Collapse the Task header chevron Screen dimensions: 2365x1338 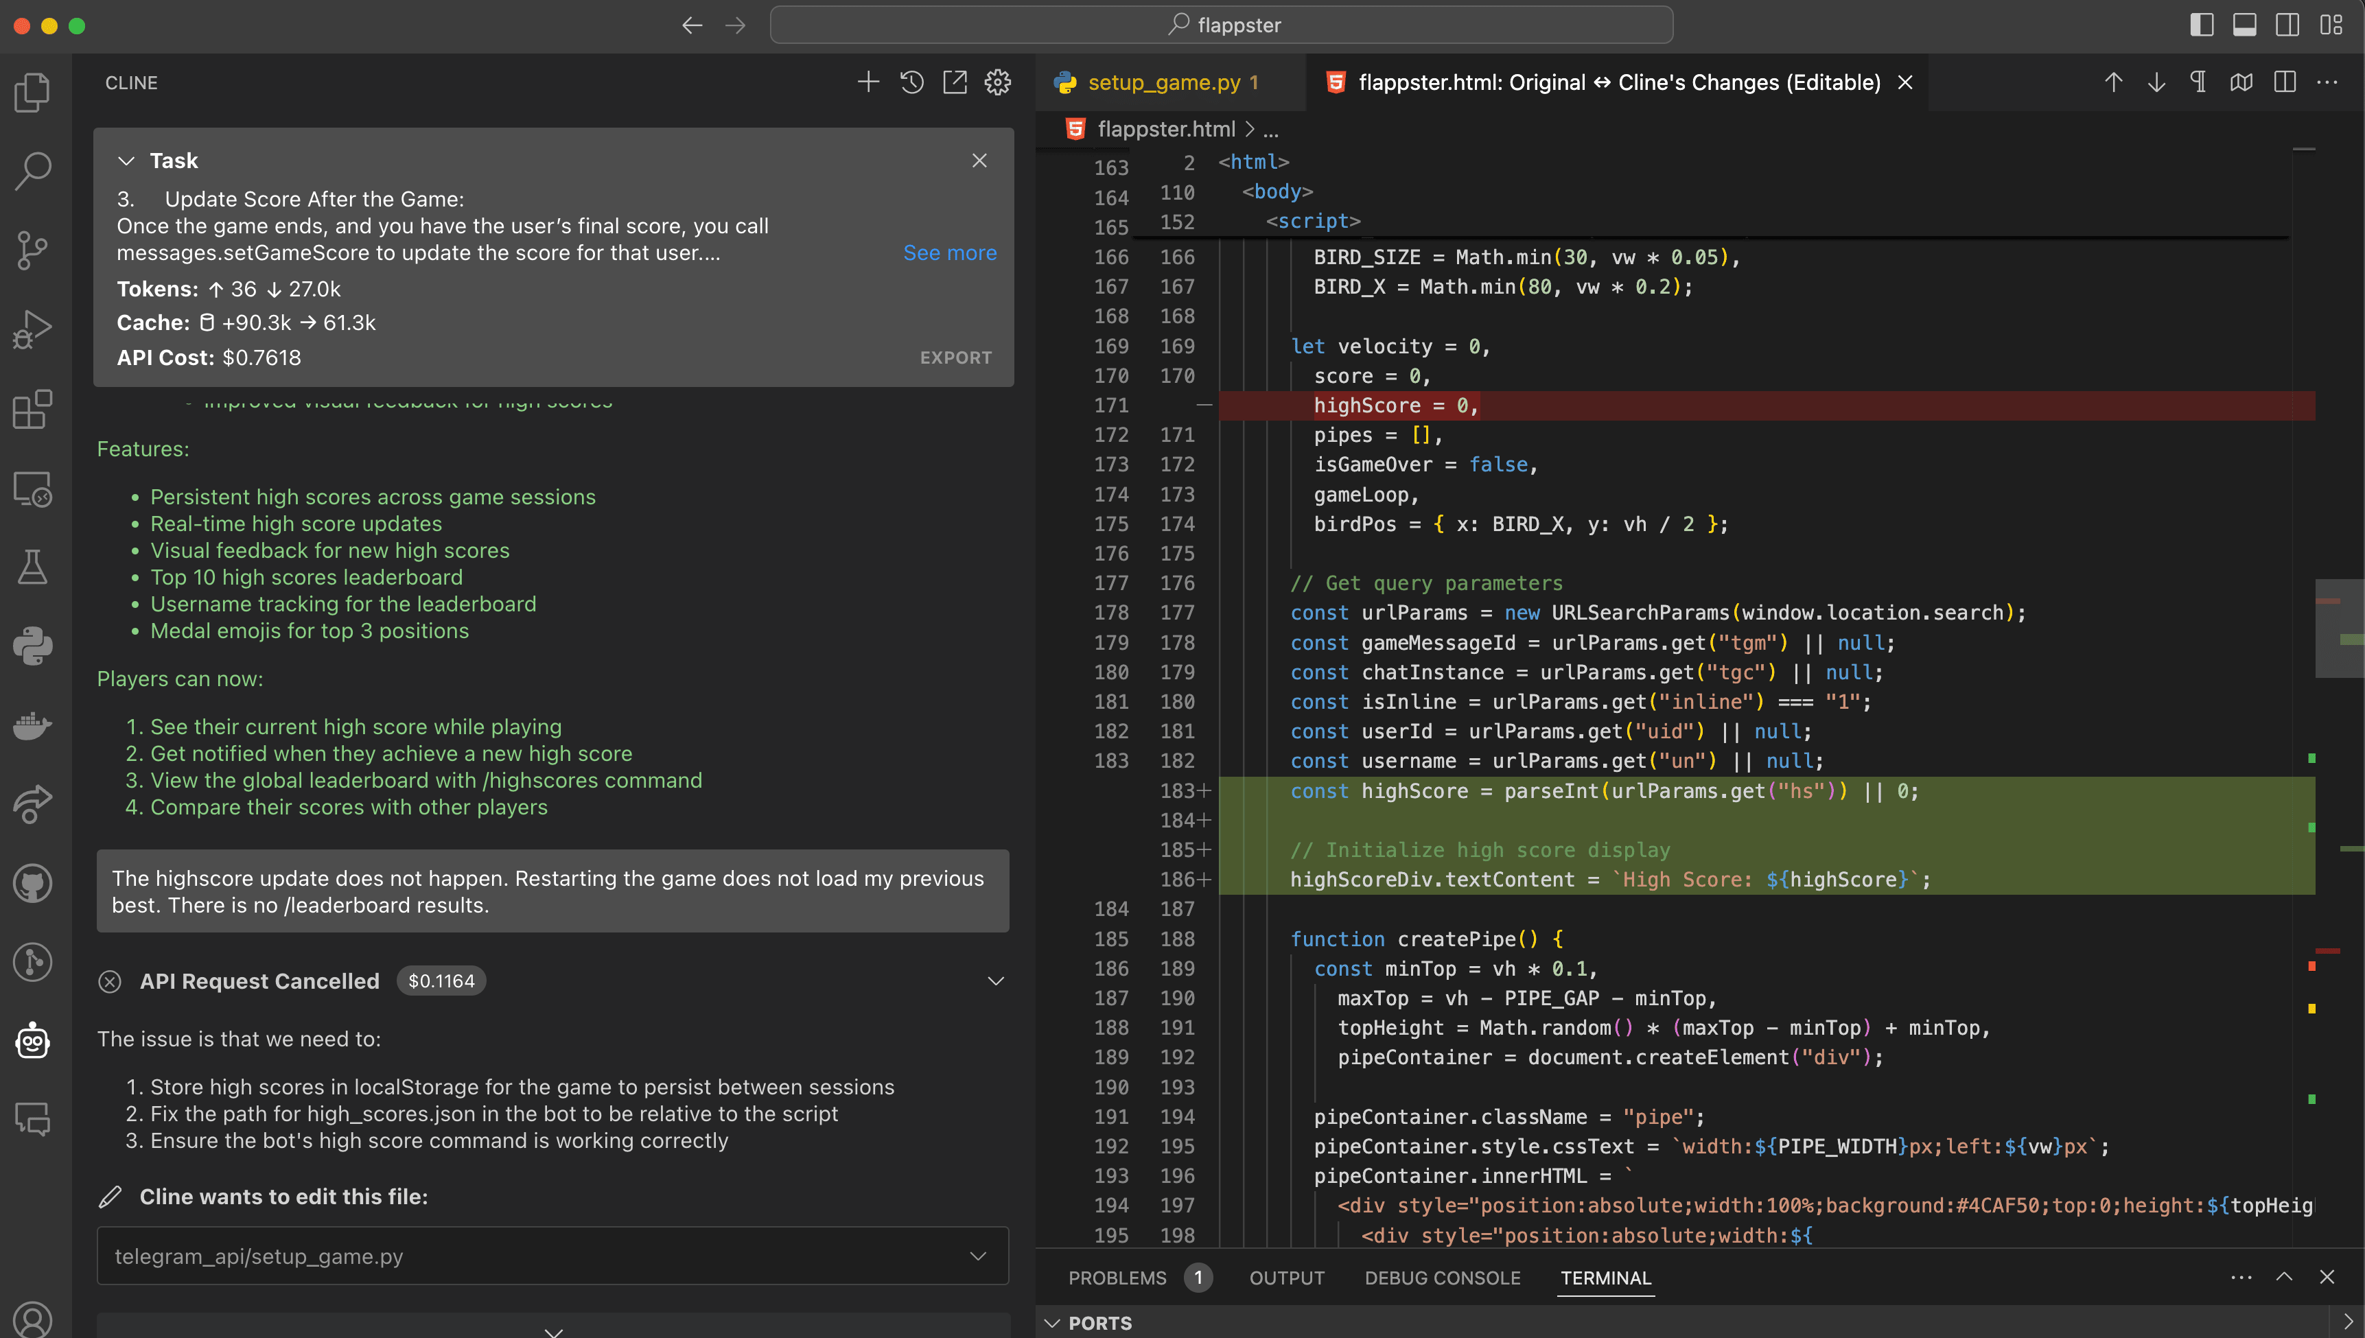tap(127, 161)
